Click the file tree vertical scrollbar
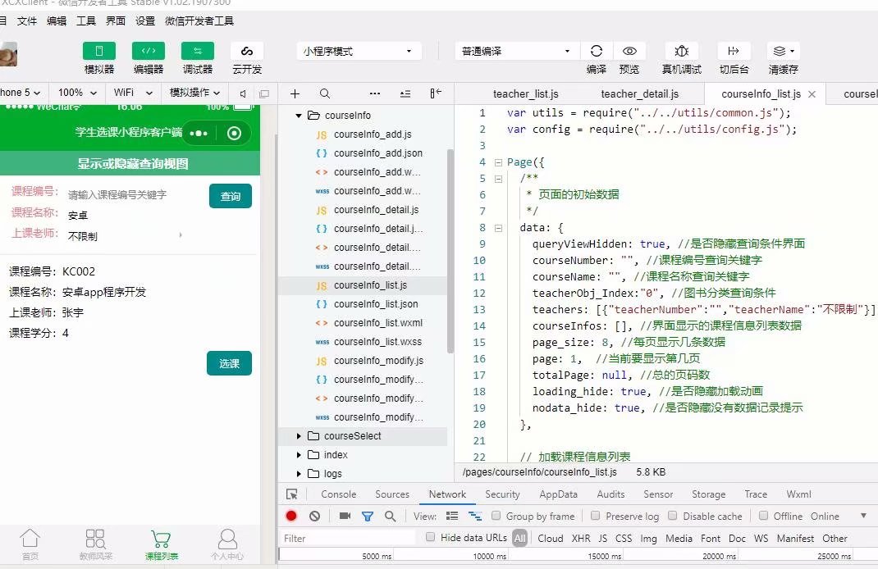The image size is (878, 569). (450, 251)
